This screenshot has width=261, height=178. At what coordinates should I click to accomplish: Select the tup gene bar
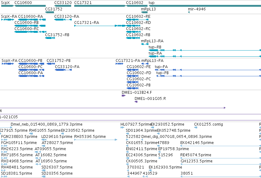click(205, 6)
